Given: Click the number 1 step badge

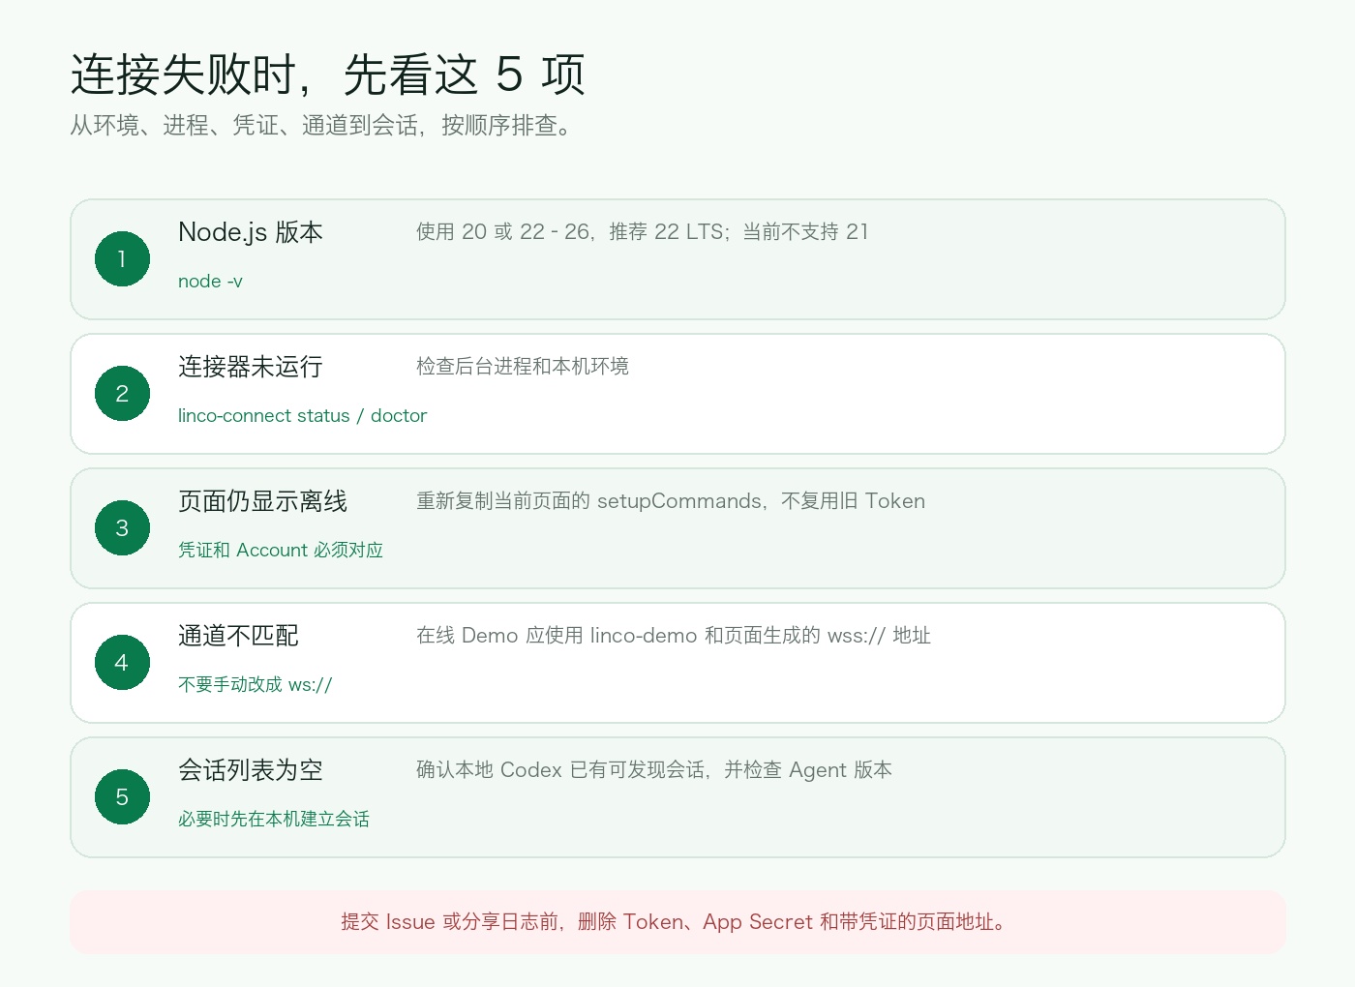Looking at the screenshot, I should click(122, 259).
